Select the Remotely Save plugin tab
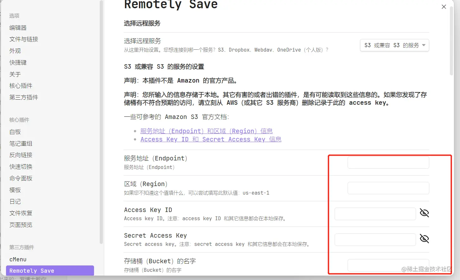 click(x=50, y=271)
